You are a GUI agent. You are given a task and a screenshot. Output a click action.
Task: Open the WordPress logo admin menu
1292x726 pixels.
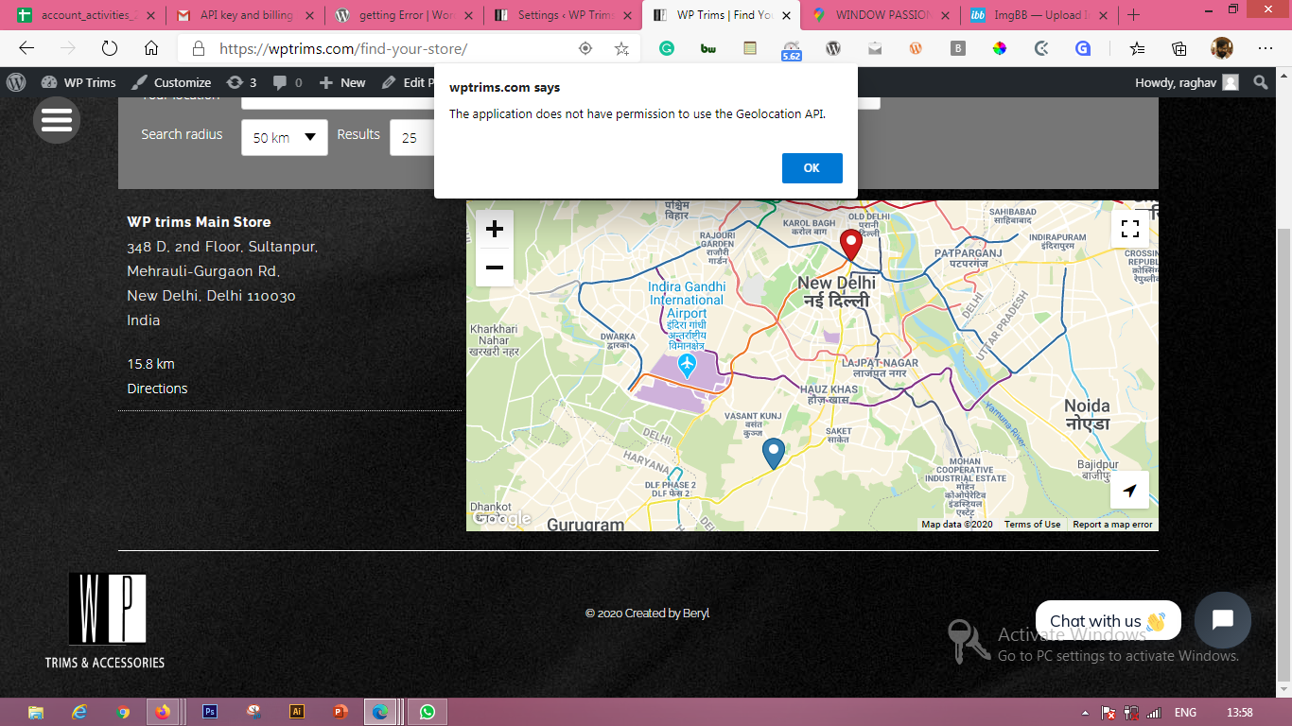click(x=16, y=82)
